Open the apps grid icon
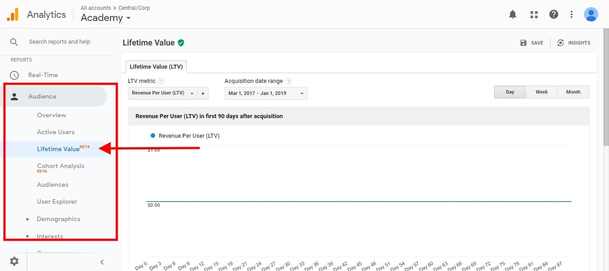The width and height of the screenshot is (609, 271). pos(534,15)
